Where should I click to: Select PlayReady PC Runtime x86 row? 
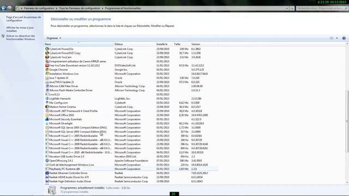[131, 169]
